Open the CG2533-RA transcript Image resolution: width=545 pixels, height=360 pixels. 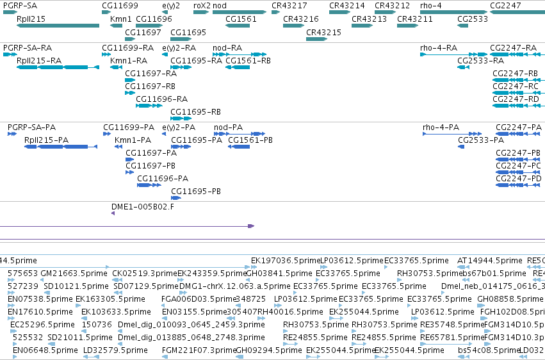(463, 67)
